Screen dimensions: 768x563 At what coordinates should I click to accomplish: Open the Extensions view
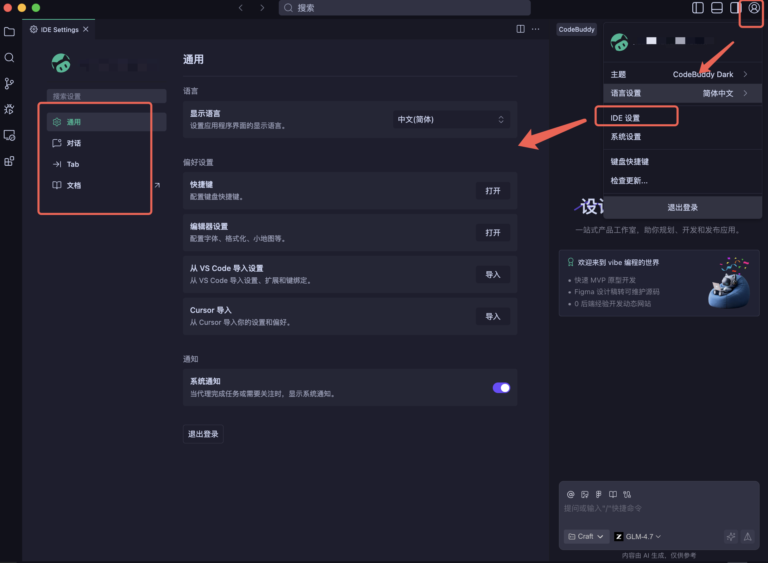9,161
